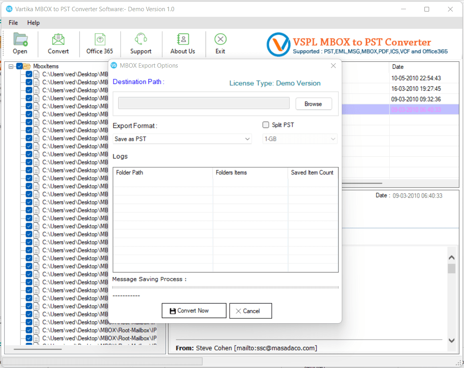Image resolution: width=464 pixels, height=368 pixels.
Task: Open the 1-GB split size dropdown
Action: [300, 139]
